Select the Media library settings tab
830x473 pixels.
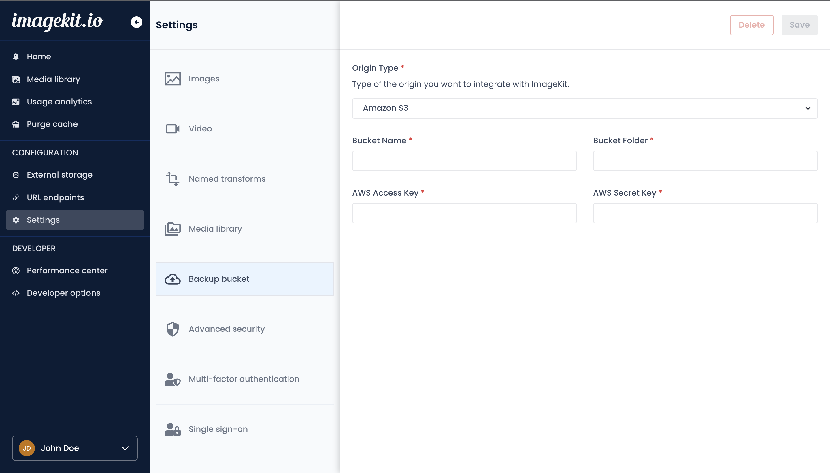(x=245, y=229)
